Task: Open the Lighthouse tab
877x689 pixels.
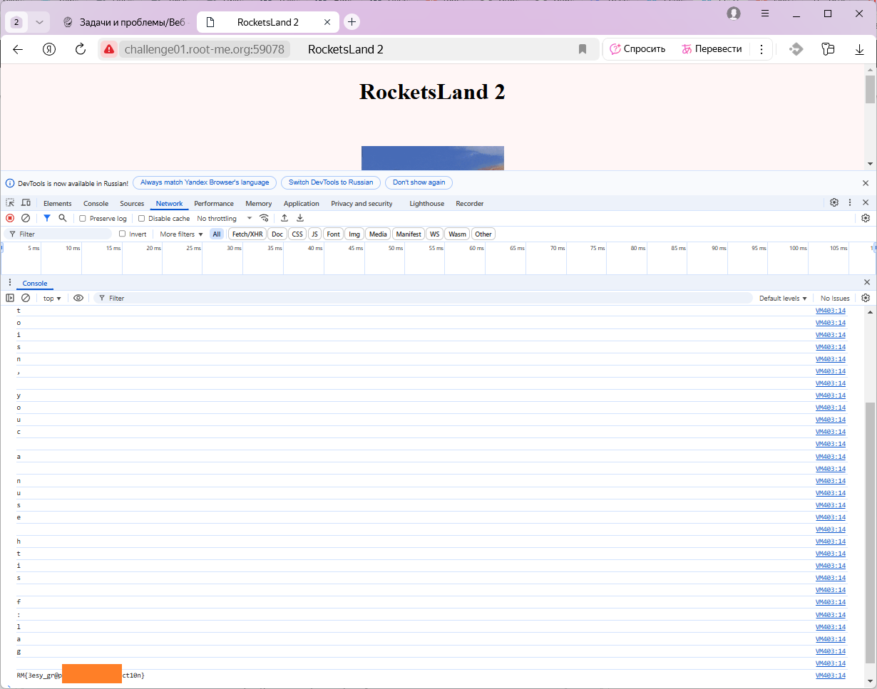Action: pos(427,203)
